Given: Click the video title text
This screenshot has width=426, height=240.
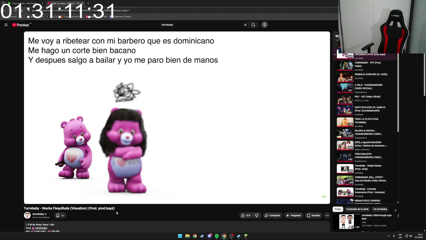Looking at the screenshot, I should [x=69, y=208].
